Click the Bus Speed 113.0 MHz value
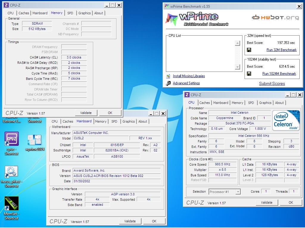305x228 pixels. (223, 175)
